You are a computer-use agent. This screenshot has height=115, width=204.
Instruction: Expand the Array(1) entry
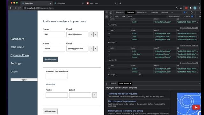click(113, 25)
